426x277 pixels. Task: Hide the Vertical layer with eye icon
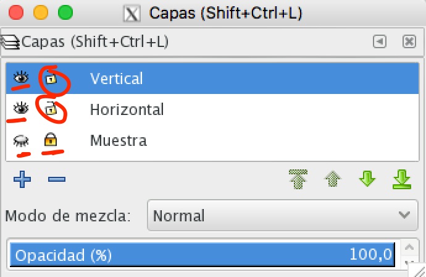(22, 79)
